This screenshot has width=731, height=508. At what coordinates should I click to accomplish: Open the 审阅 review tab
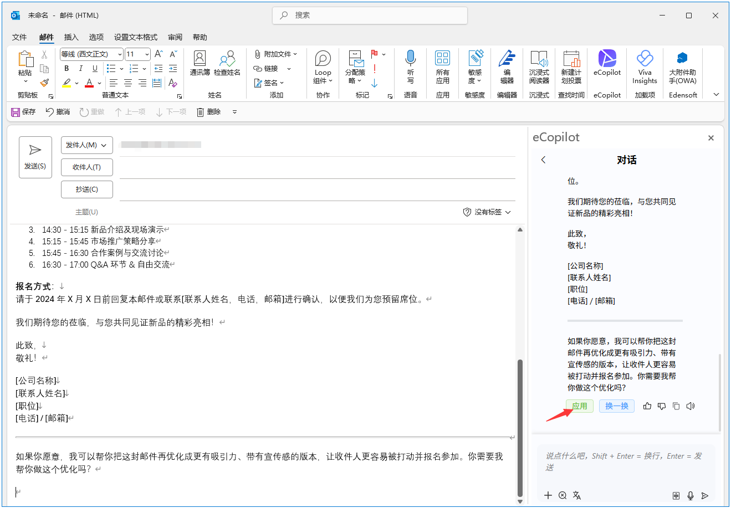pyautogui.click(x=175, y=37)
